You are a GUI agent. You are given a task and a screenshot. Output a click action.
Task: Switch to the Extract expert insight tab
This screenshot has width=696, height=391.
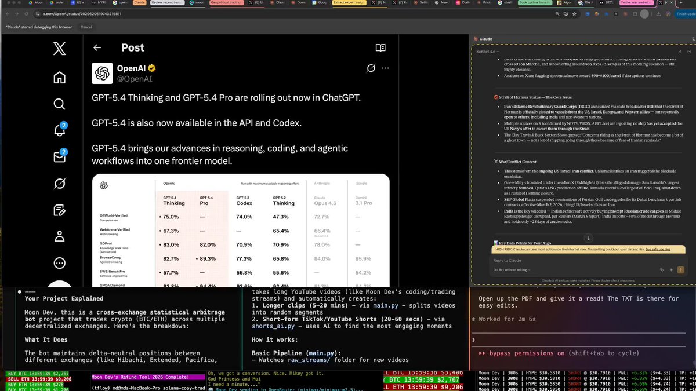350,3
